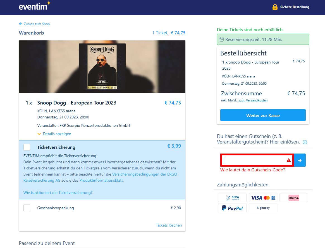Image resolution: width=325 pixels, height=248 pixels.
Task: Click the VISA Mastercard payment icon
Action: (x=263, y=198)
